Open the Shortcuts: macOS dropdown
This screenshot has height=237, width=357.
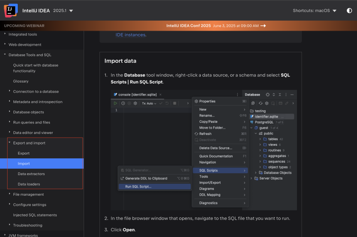click(x=315, y=11)
